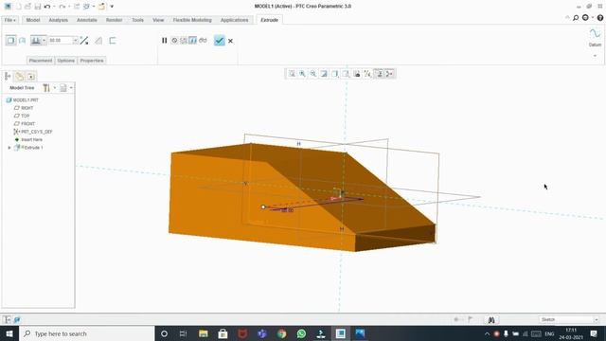Pause the Extrude tool
Screen dimensions: 606x341
(164, 40)
